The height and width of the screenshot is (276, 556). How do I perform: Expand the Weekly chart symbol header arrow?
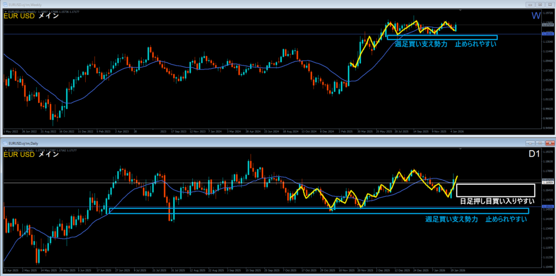5,12
